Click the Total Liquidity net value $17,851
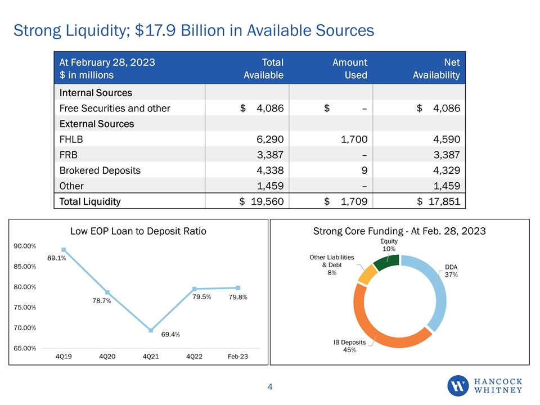Screen dimensions: 540x405 click(438, 200)
